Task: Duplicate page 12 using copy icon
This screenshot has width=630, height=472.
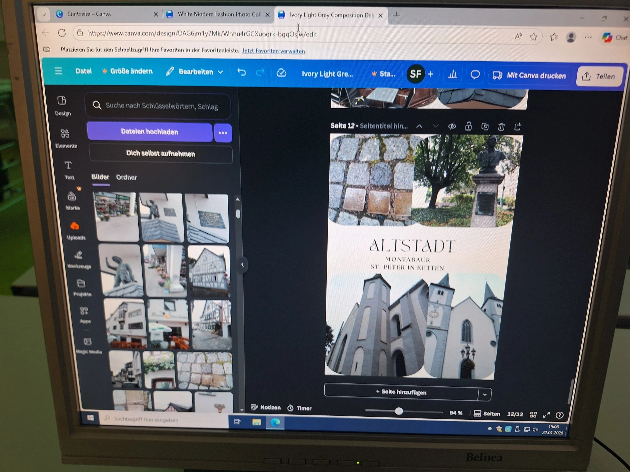Action: pos(485,126)
